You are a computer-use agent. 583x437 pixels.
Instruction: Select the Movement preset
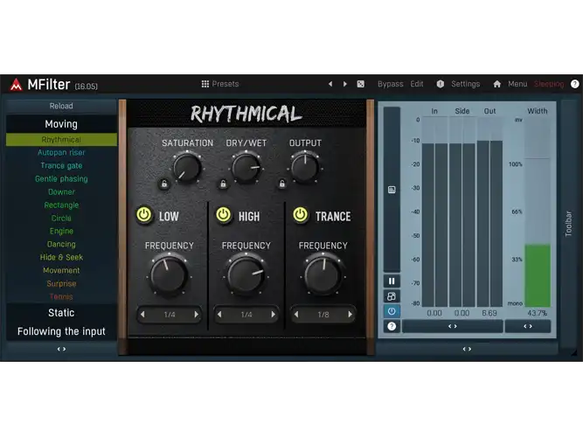click(x=61, y=270)
